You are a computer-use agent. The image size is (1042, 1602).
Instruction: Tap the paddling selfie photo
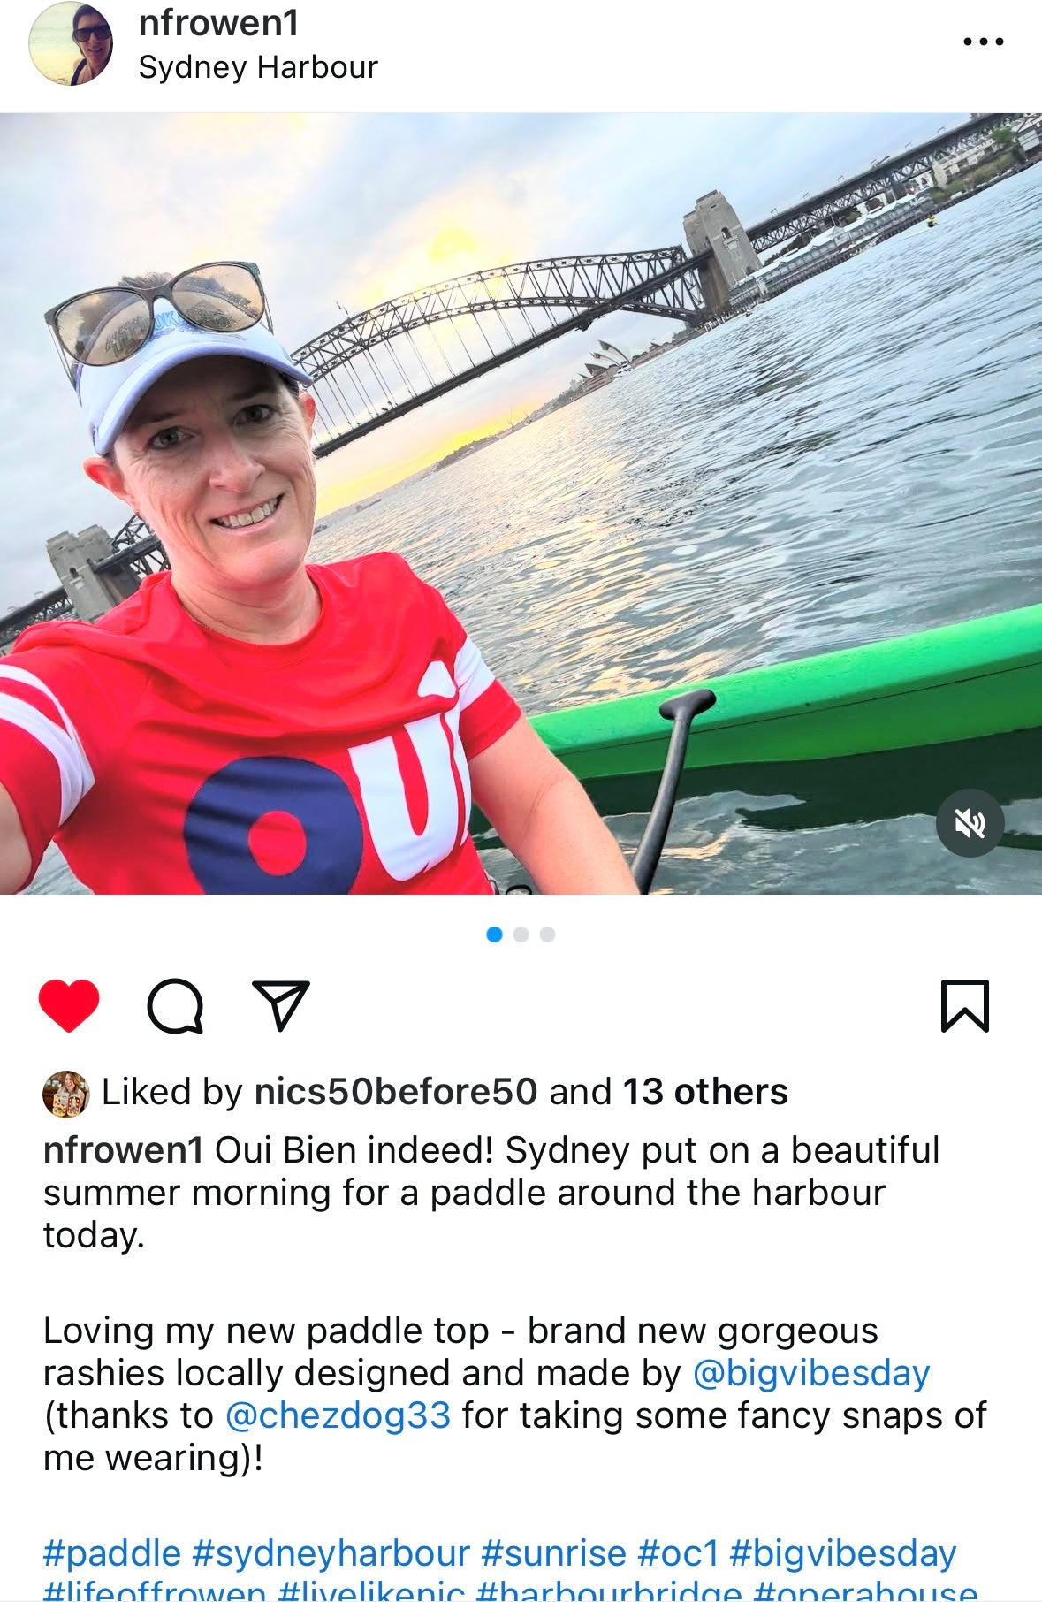(x=521, y=504)
